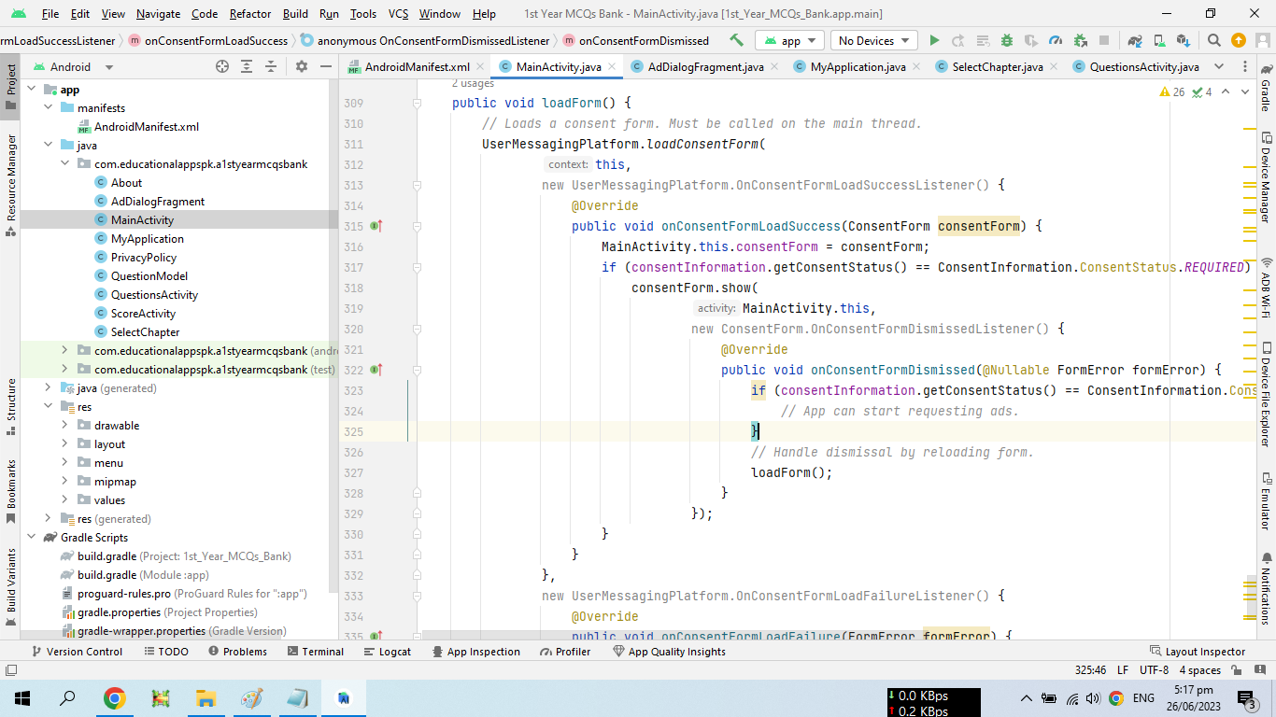Open Project panel gear options
Viewport: 1276px width, 717px height.
tap(301, 66)
